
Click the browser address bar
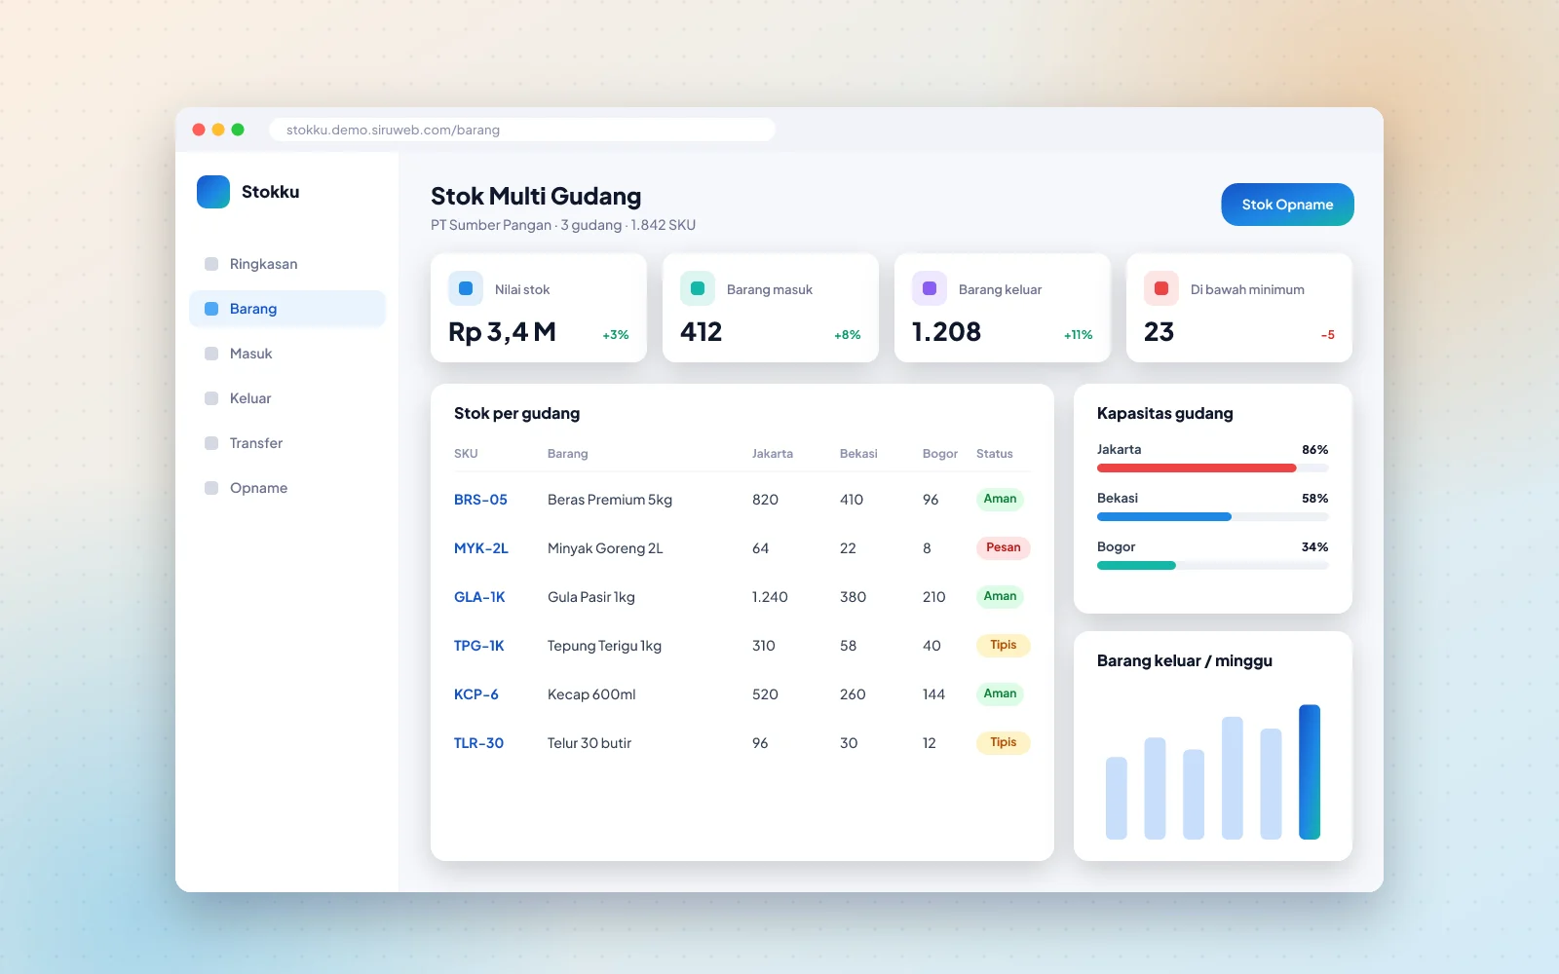pyautogui.click(x=522, y=130)
